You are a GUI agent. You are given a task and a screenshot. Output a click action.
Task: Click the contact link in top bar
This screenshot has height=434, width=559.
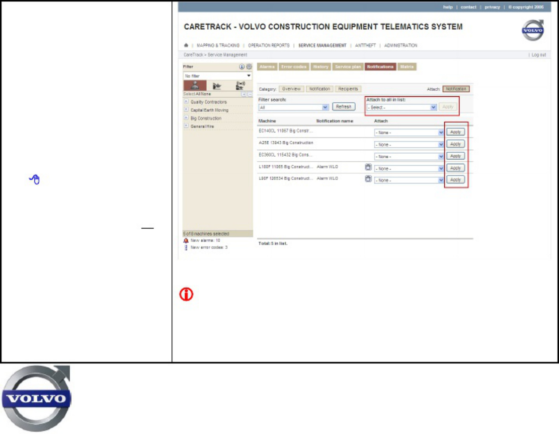469,7
